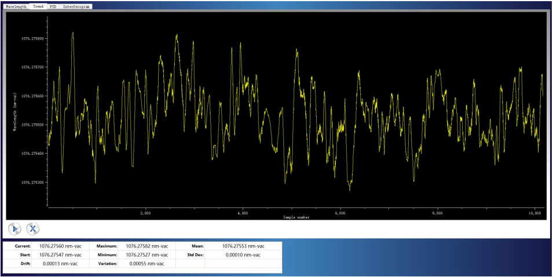Click the 10,000 x-axis tick label

click(535, 213)
